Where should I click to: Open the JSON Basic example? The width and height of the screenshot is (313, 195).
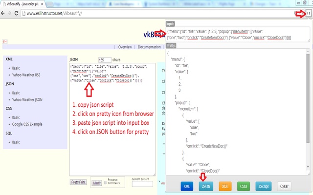[x=16, y=93]
